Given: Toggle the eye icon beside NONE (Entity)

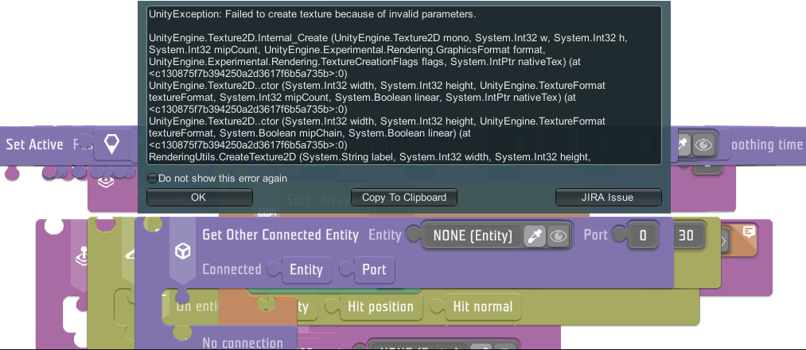Looking at the screenshot, I should click(x=559, y=236).
